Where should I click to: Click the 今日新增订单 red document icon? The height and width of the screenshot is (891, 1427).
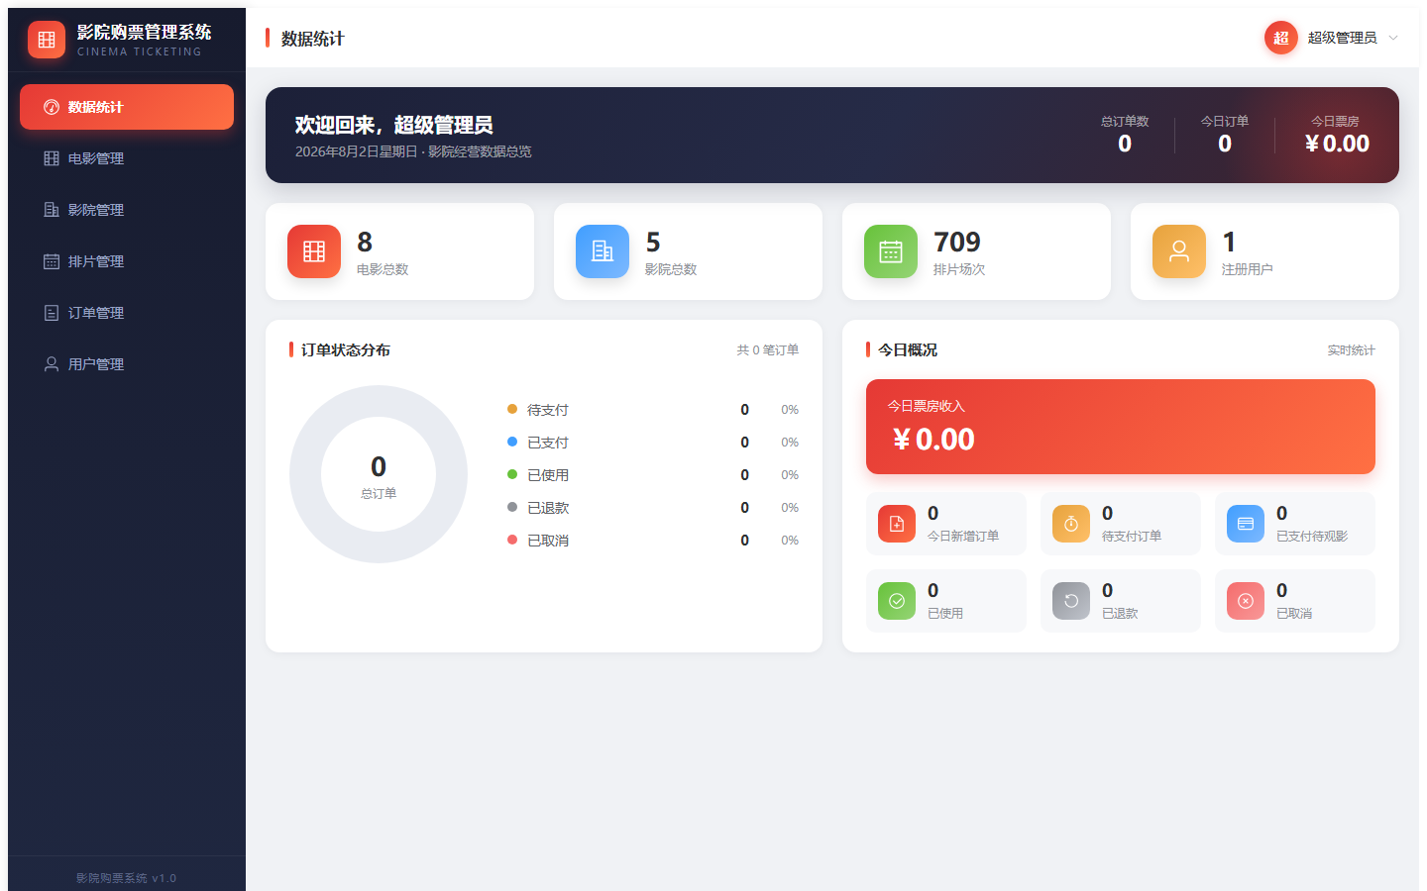pyautogui.click(x=897, y=524)
